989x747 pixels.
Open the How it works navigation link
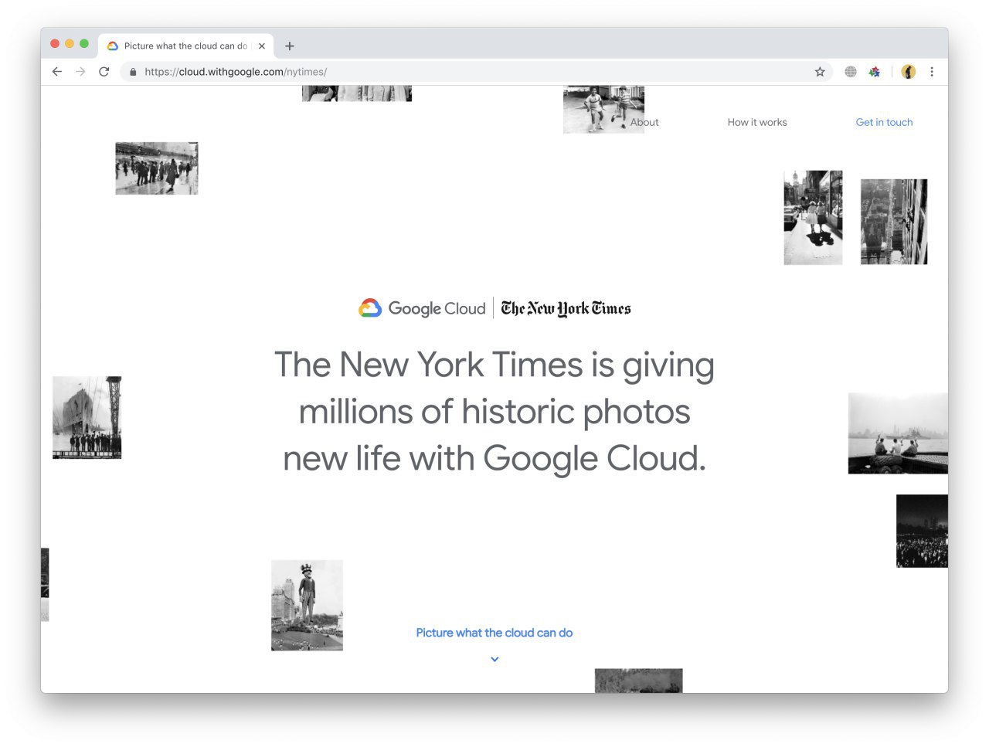pos(757,122)
